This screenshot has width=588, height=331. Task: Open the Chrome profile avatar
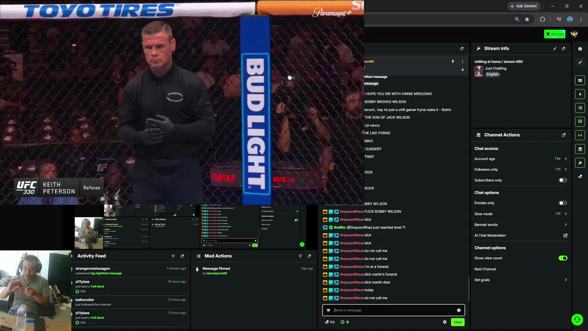tap(570, 19)
